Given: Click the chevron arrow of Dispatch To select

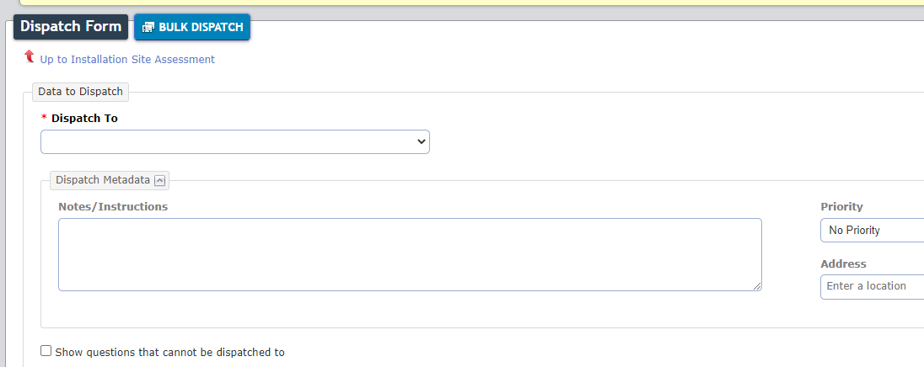Looking at the screenshot, I should pyautogui.click(x=421, y=141).
